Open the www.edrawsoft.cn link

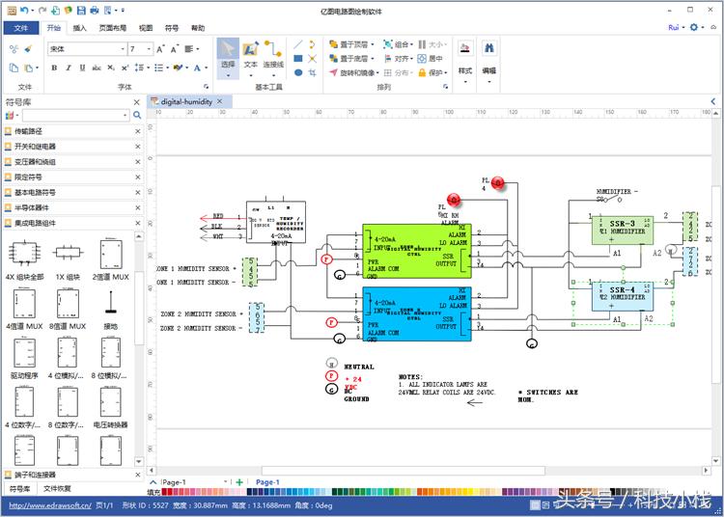coord(45,505)
